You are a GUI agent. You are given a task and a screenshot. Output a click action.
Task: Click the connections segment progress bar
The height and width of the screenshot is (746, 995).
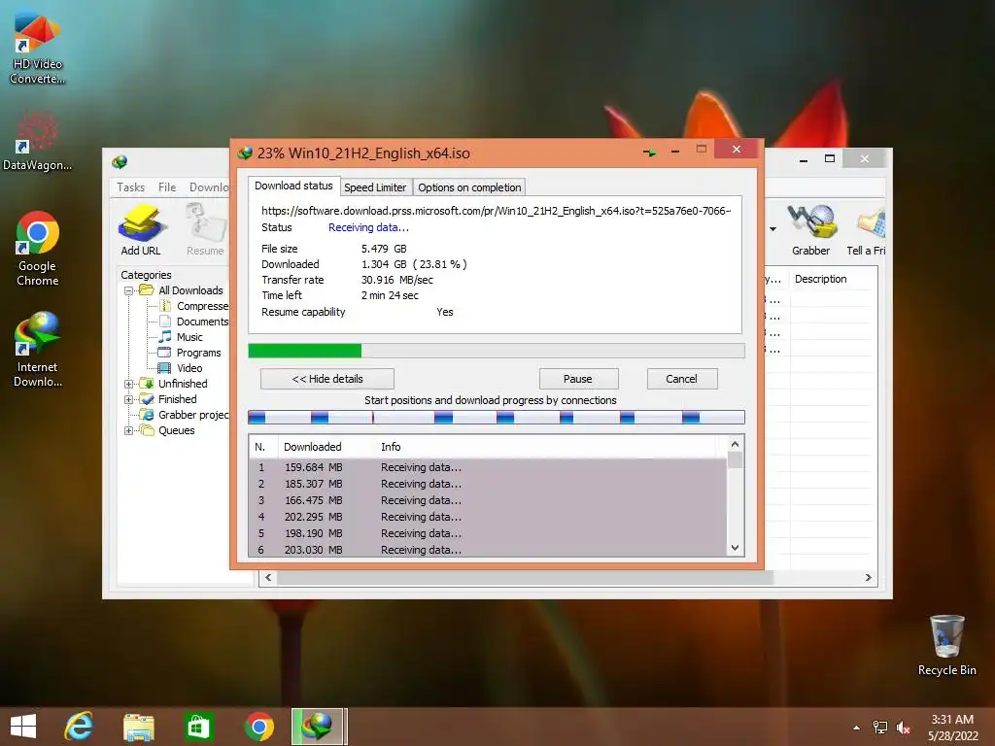tap(497, 418)
